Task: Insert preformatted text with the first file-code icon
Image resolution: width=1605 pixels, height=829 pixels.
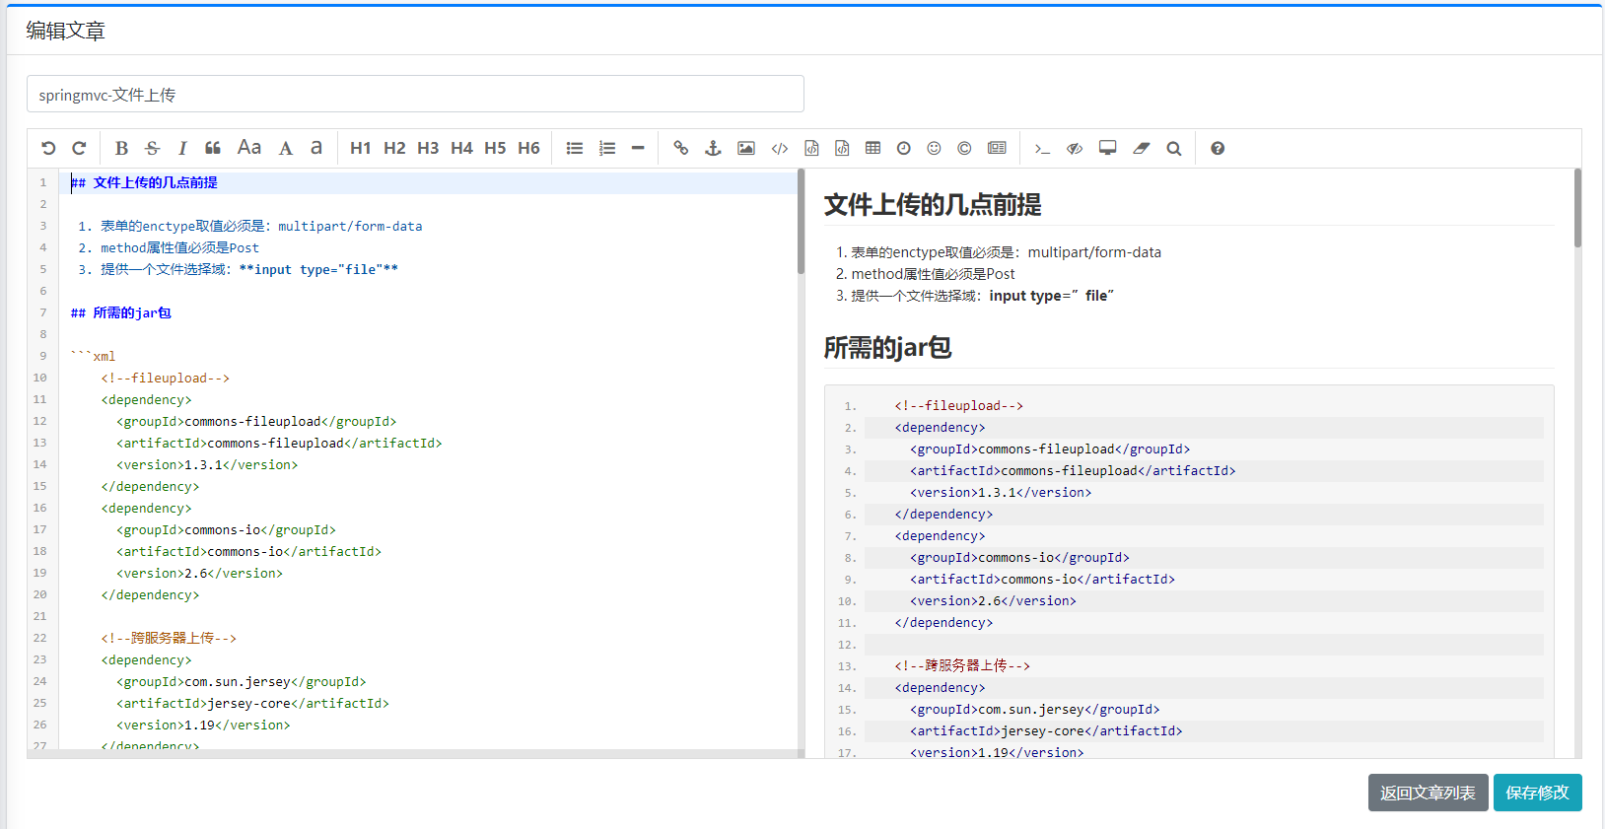Action: click(811, 148)
